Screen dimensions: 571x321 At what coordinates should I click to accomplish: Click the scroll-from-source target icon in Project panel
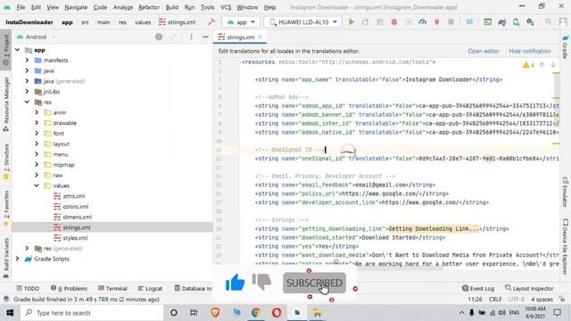[x=159, y=37]
